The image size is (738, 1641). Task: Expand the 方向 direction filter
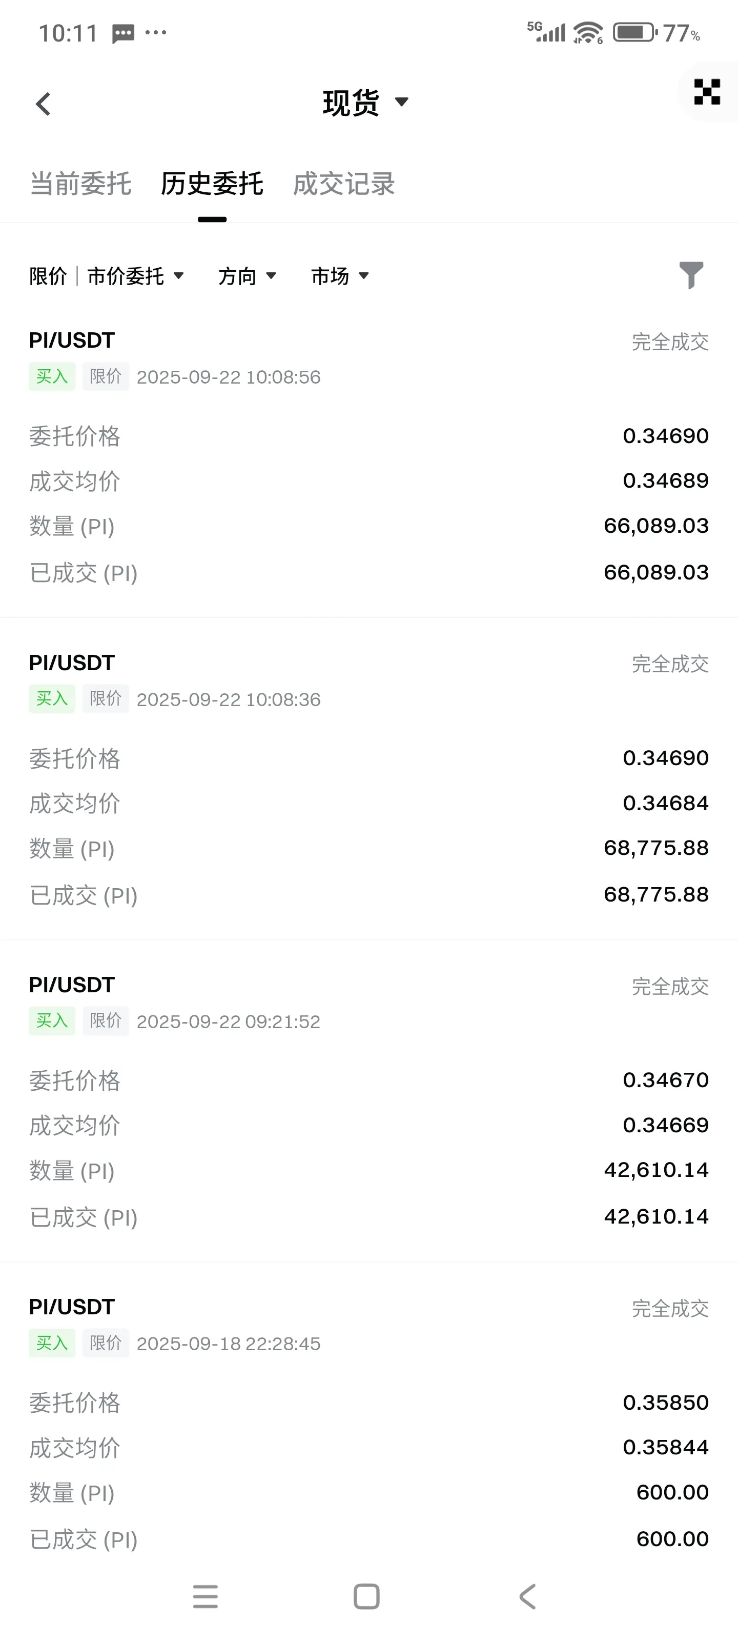[248, 276]
